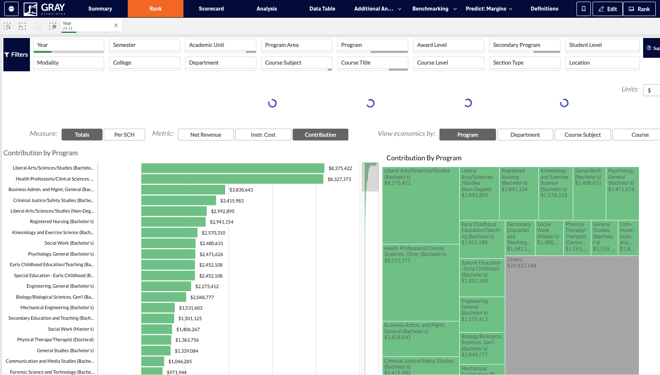Open the bookmarks icon

coord(584,9)
